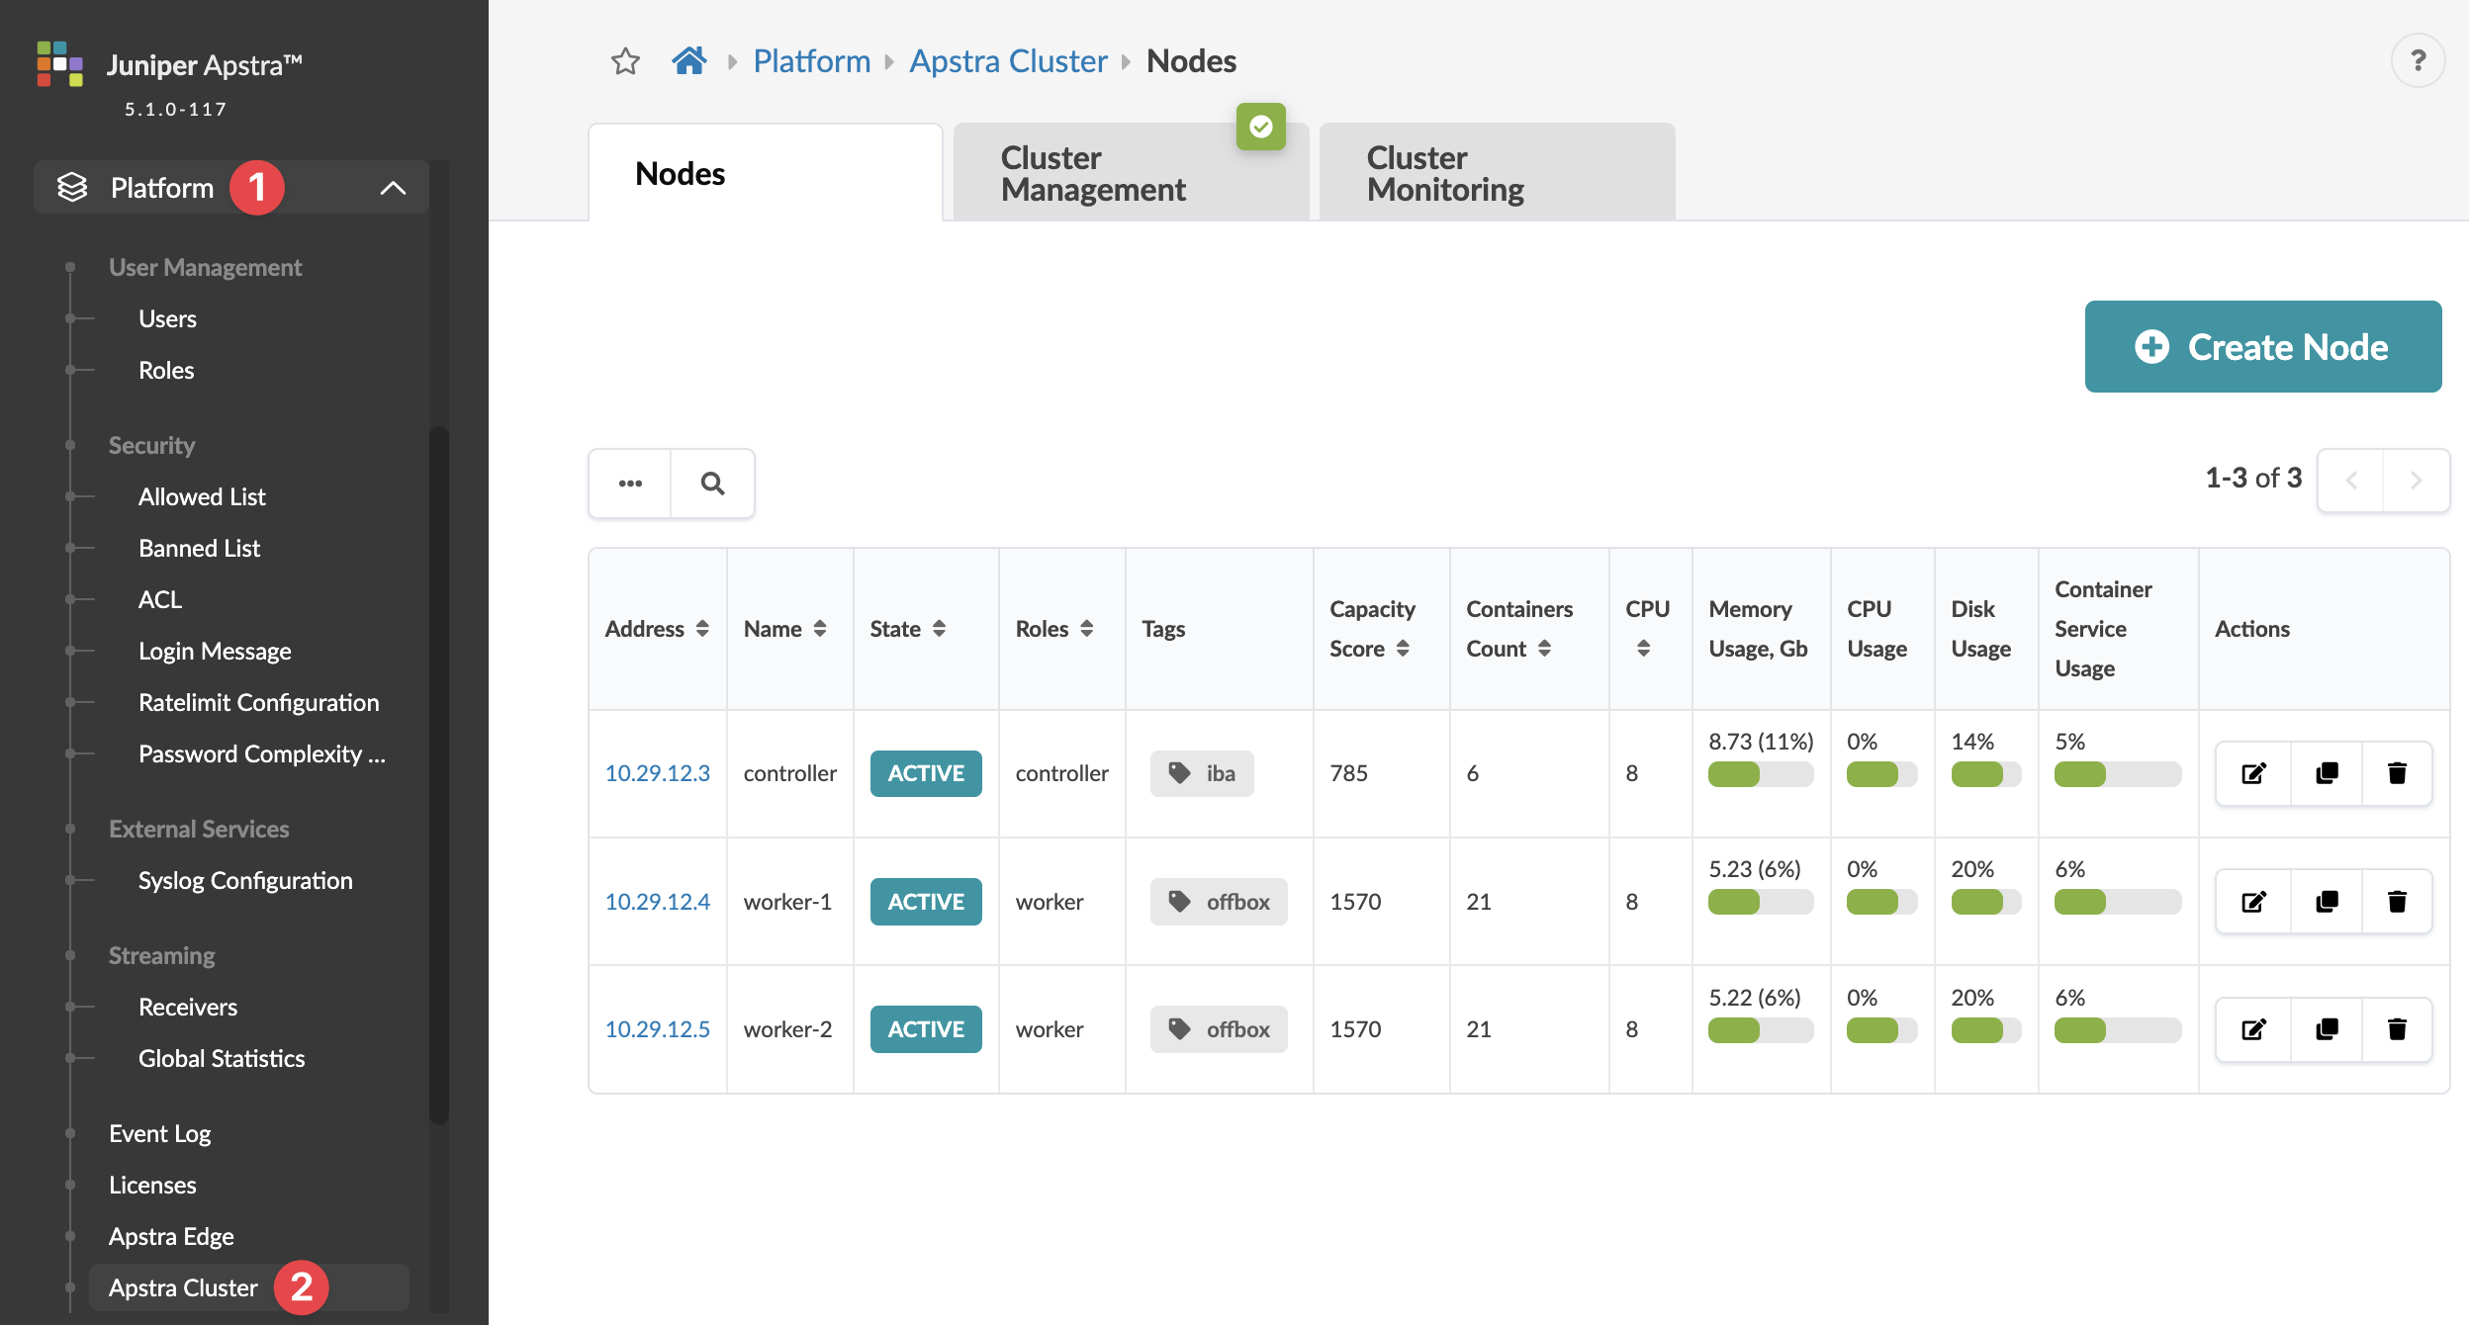Click the iba tag on controller row
Image resolution: width=2469 pixels, height=1325 pixels.
tap(1202, 773)
